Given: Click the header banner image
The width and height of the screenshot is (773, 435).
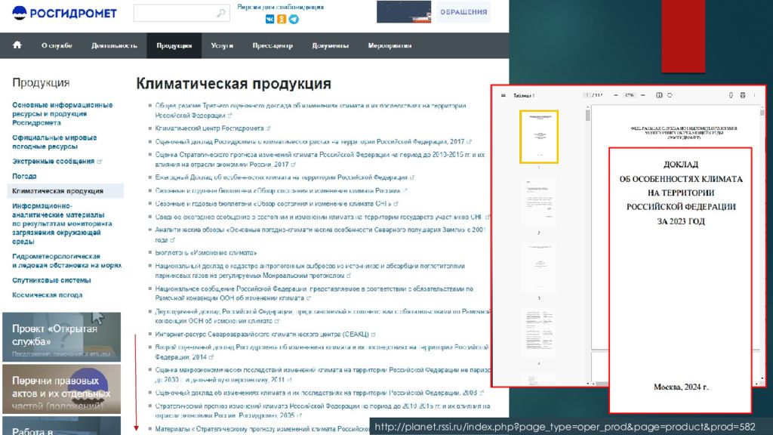Looking at the screenshot, I should tap(404, 12).
